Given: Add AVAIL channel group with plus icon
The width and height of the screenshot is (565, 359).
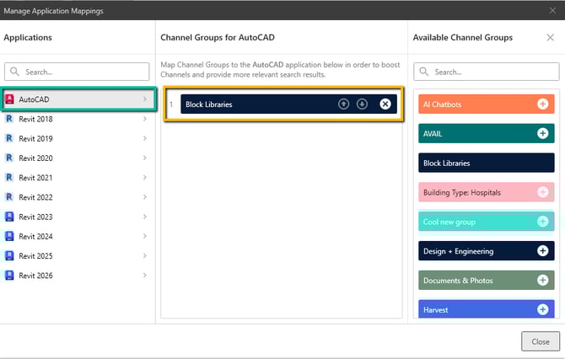Looking at the screenshot, I should click(542, 133).
